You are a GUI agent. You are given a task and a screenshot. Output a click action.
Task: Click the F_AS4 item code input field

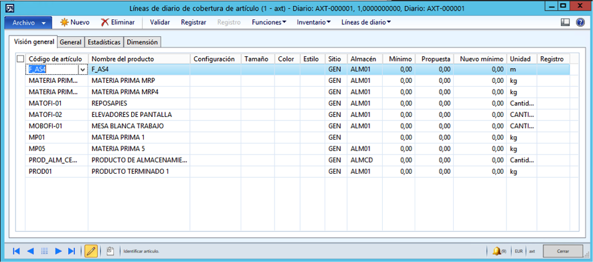52,70
